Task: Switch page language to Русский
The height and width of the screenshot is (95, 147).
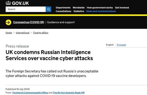Action: pyautogui.click(x=121, y=45)
